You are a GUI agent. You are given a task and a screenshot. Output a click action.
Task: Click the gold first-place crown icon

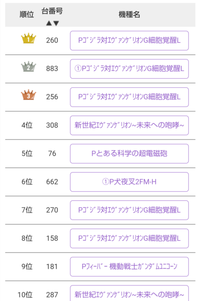tap(29, 38)
